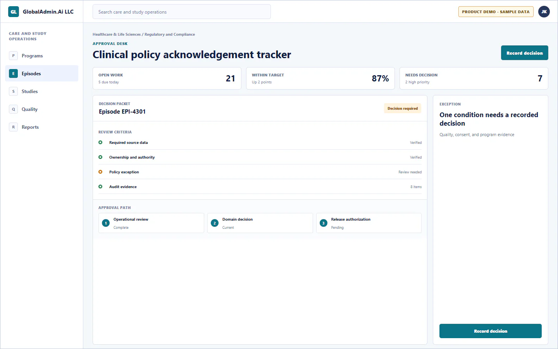Click step 2 circle for Domain decision
The width and height of the screenshot is (558, 349).
pos(215,223)
